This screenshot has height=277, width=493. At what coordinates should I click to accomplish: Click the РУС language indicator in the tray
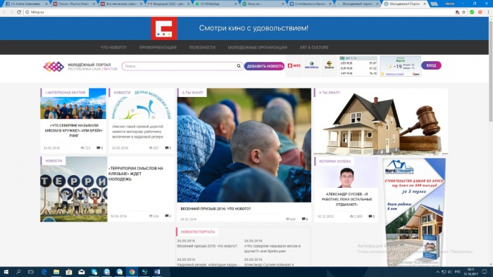point(457,272)
